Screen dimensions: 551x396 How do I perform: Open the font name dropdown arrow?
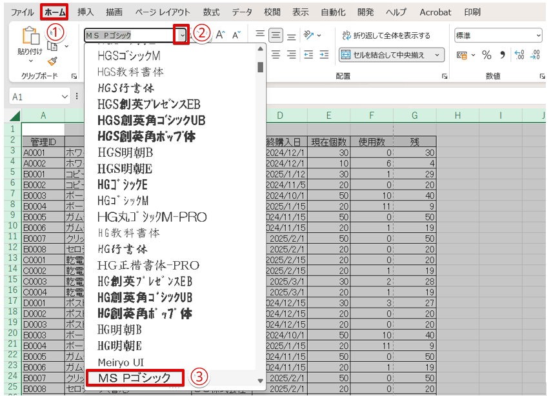[x=182, y=35]
